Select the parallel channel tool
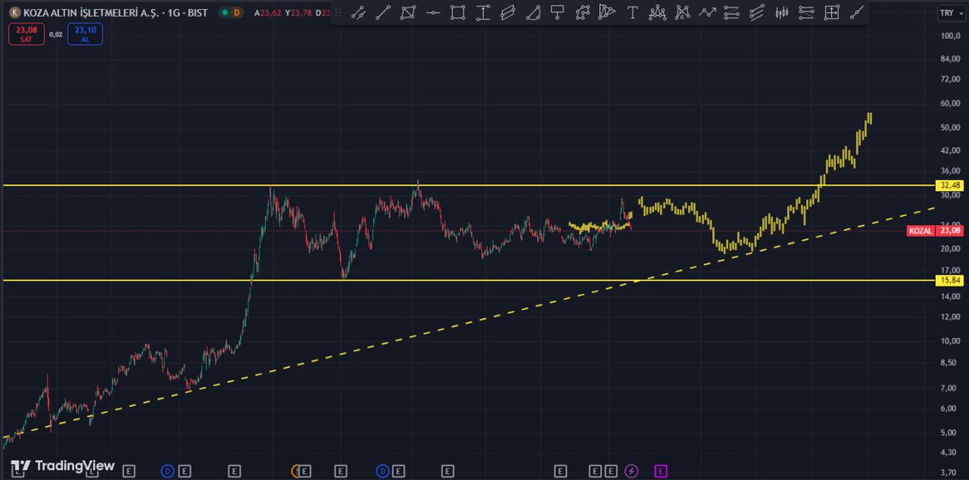 pyautogui.click(x=508, y=12)
